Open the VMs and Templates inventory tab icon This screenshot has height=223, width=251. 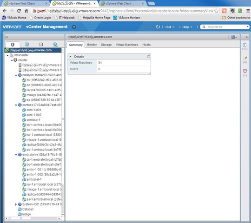pos(27,45)
